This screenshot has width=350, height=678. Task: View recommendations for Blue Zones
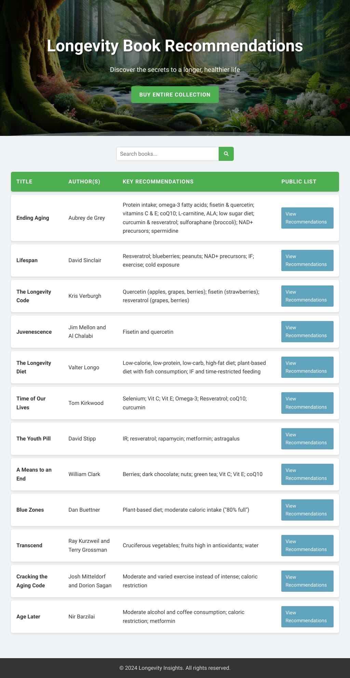[x=307, y=510]
